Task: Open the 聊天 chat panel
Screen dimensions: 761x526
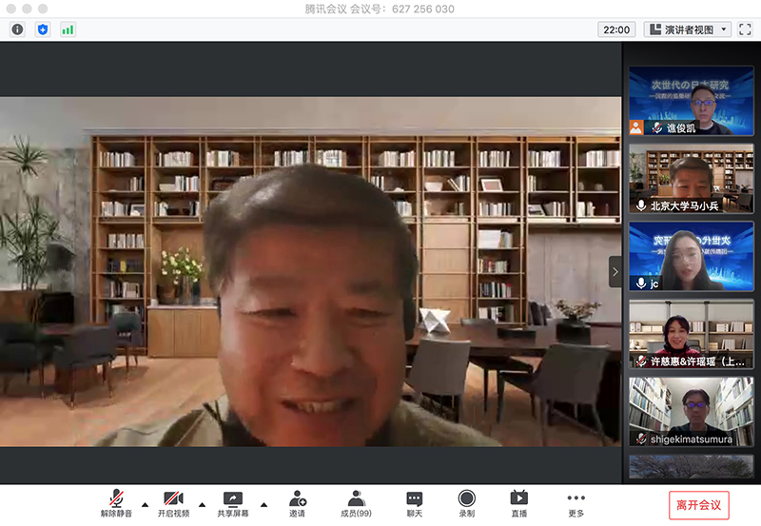Action: pos(415,503)
